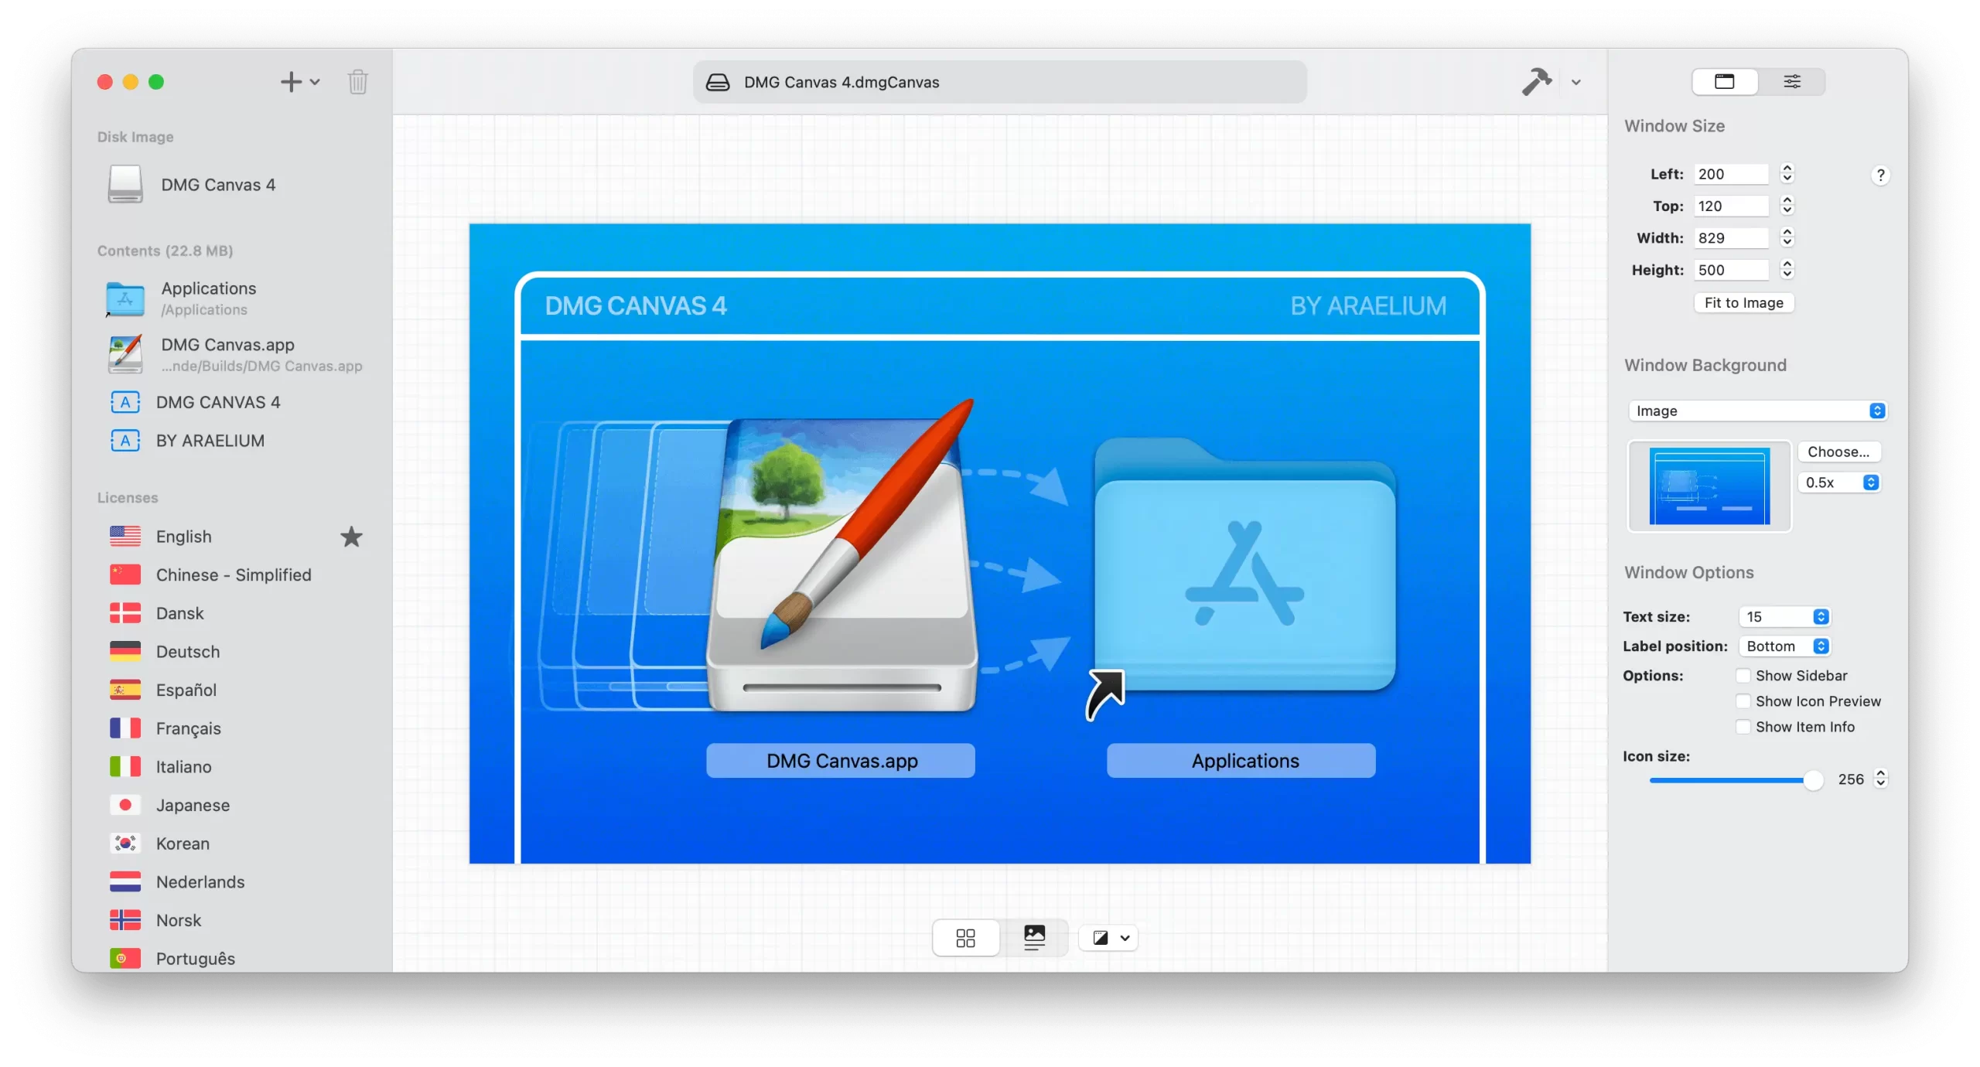
Task: Click the Icon size slider handle
Action: pyautogui.click(x=1813, y=780)
